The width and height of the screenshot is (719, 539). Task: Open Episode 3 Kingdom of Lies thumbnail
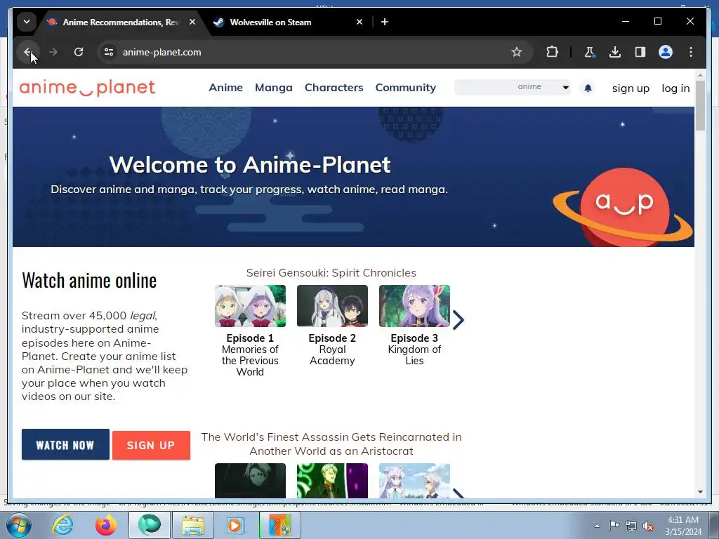[414, 306]
